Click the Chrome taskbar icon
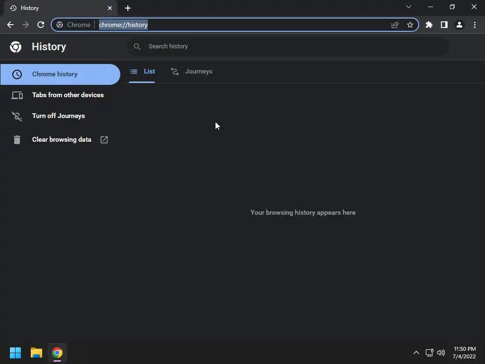Screen dimensions: 485x364 [x=57, y=353]
